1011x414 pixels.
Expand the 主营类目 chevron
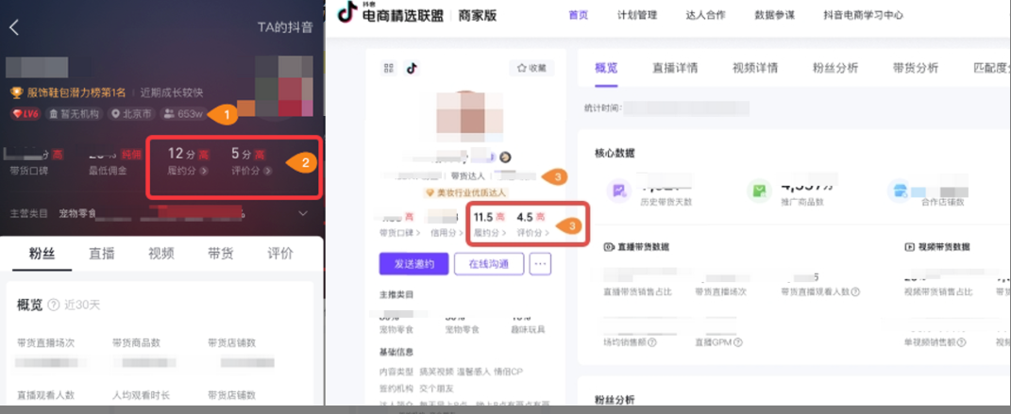(302, 213)
